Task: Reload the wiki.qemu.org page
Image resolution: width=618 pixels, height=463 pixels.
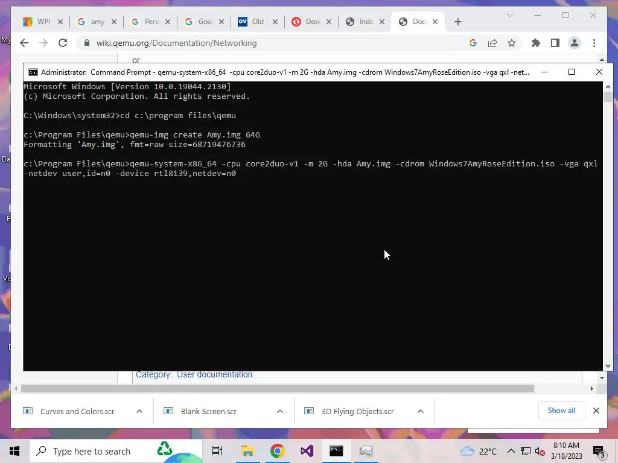Action: [x=63, y=43]
